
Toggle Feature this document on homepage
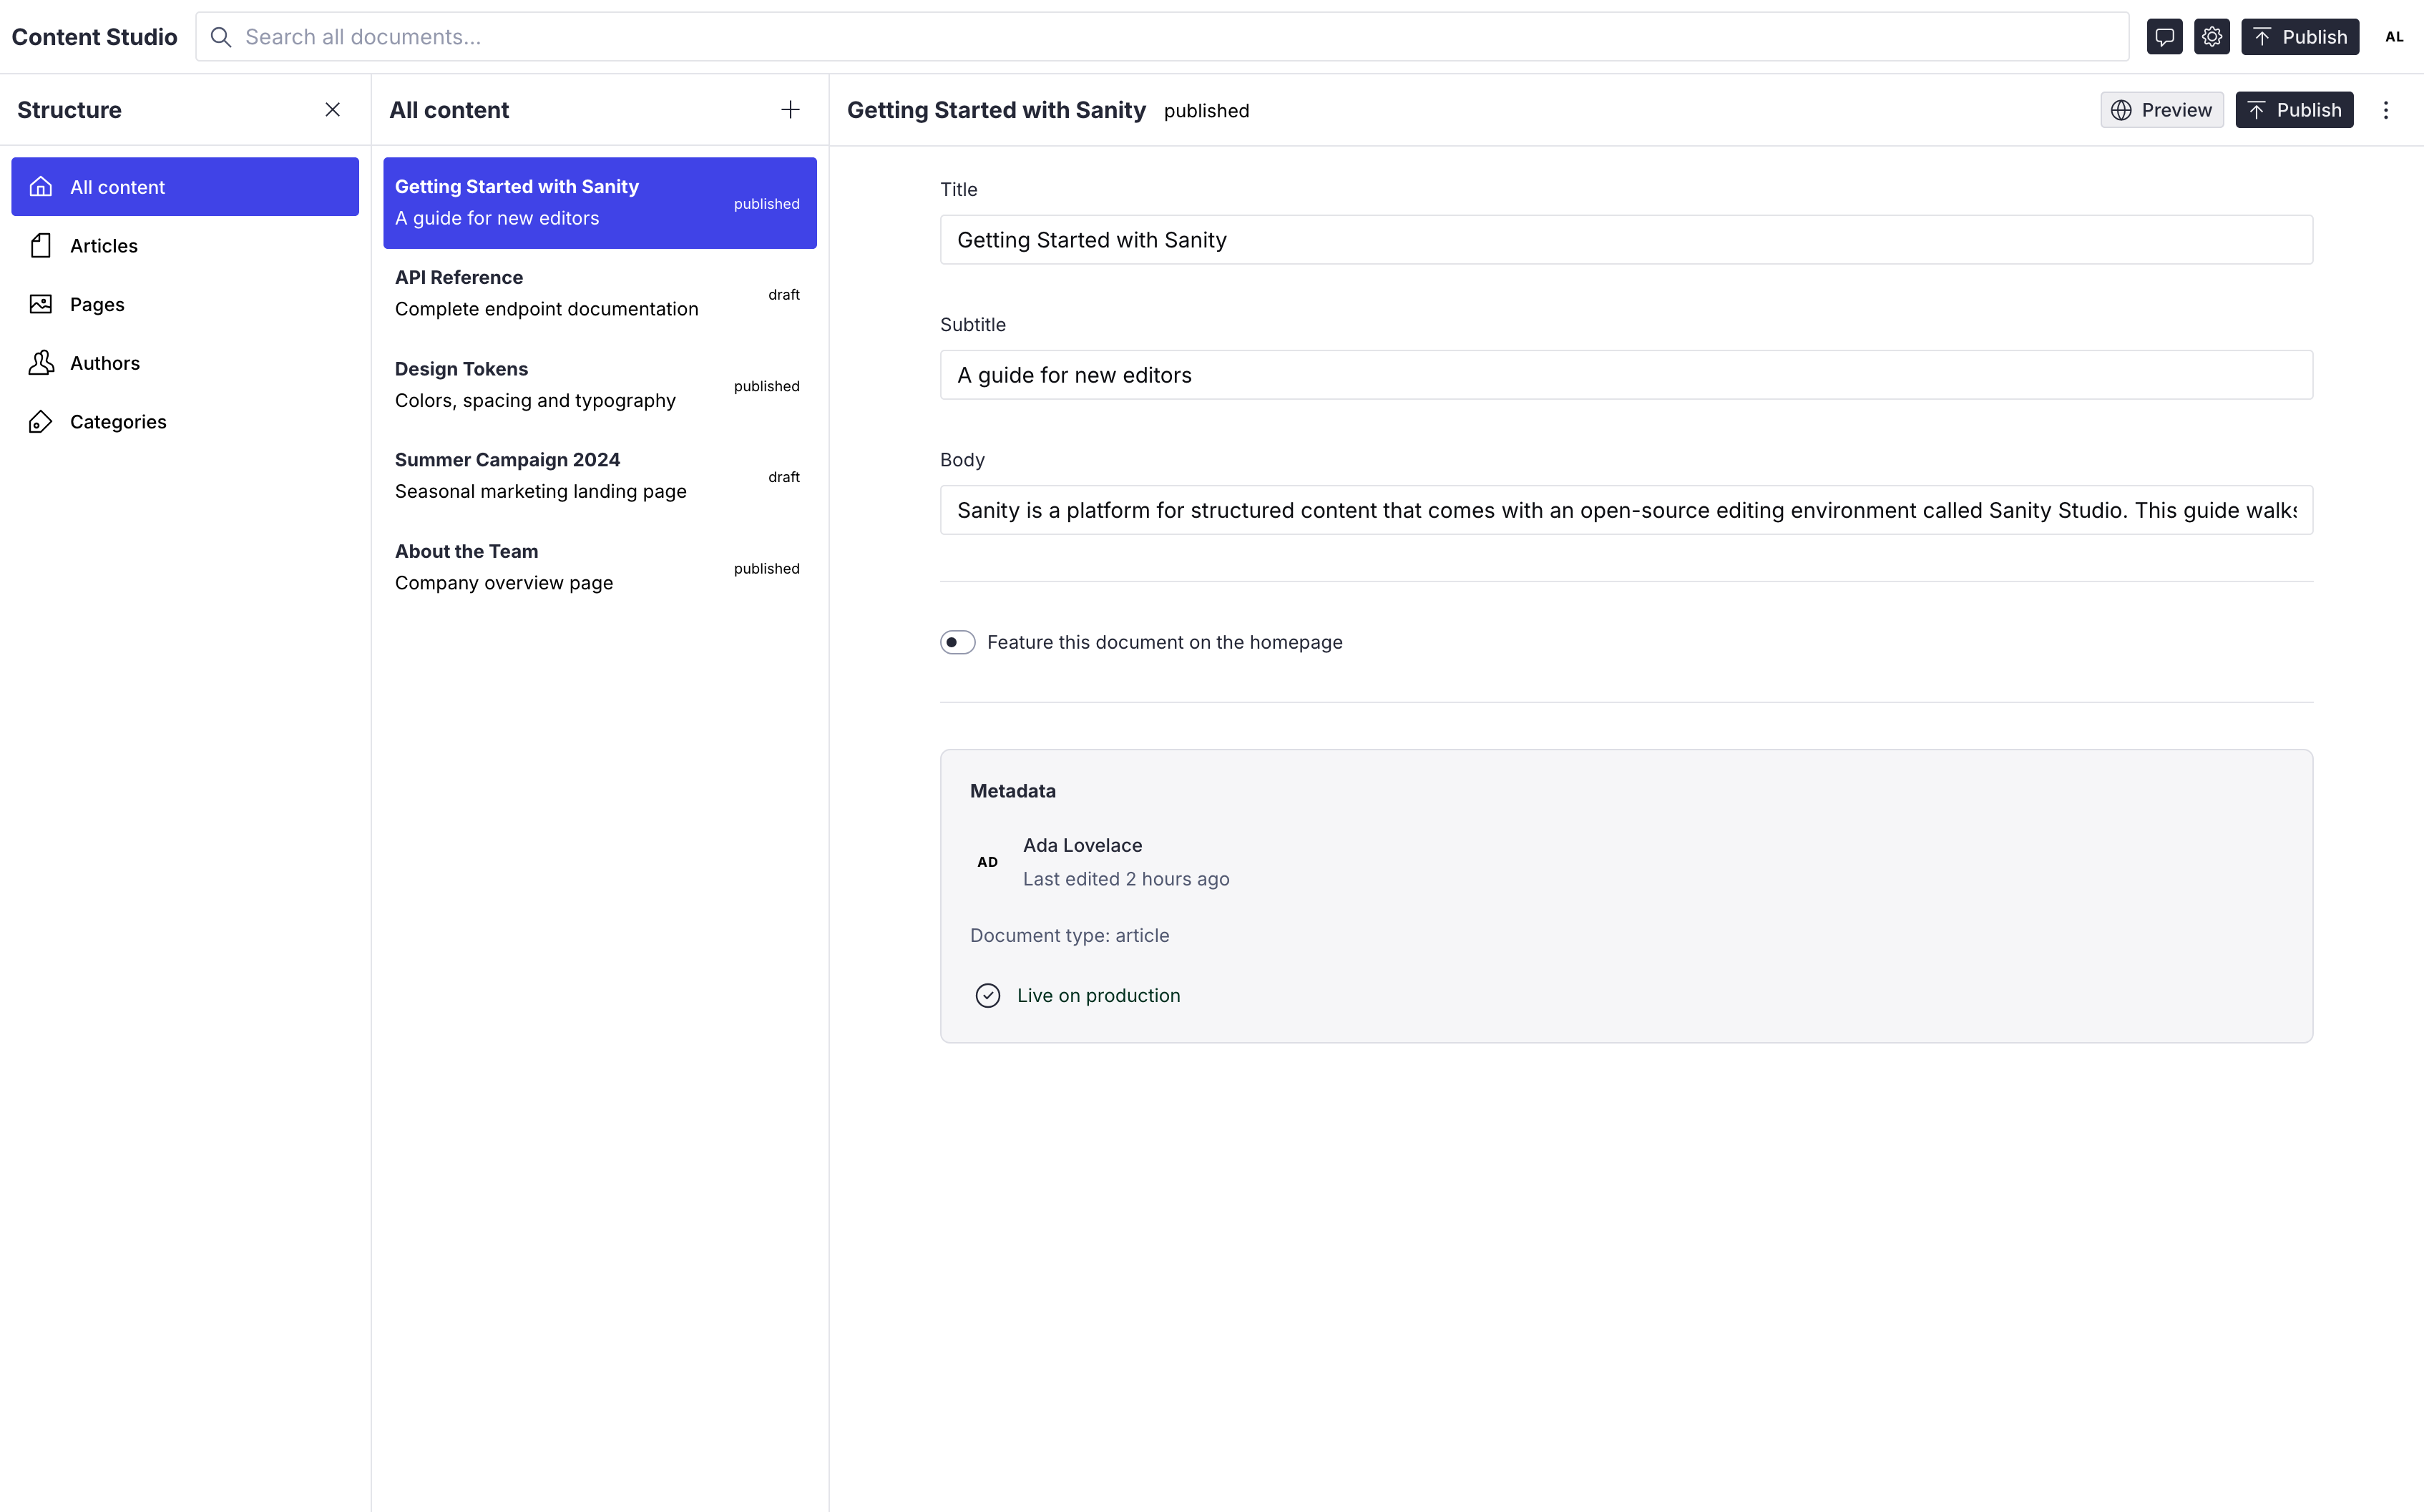click(957, 642)
